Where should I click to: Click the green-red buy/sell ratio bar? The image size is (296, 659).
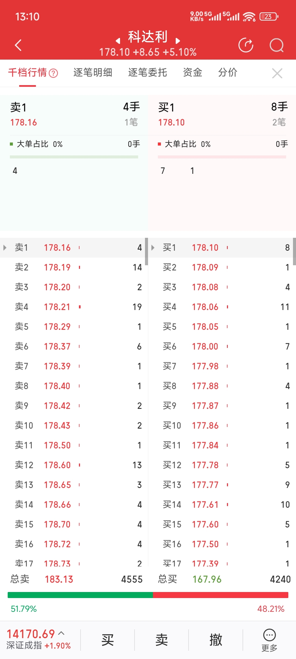pyautogui.click(x=148, y=595)
